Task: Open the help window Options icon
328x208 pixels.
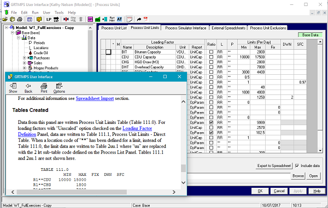Action: tap(59, 88)
